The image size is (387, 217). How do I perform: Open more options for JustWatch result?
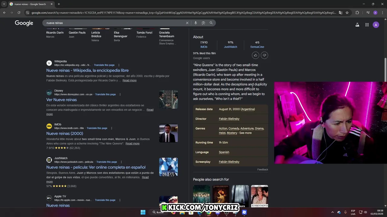click(121, 162)
